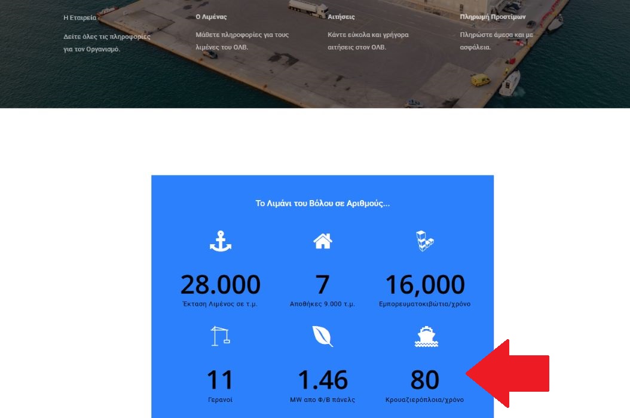Click the number 7 warehouses counter
This screenshot has width=630, height=418.
tap(323, 285)
